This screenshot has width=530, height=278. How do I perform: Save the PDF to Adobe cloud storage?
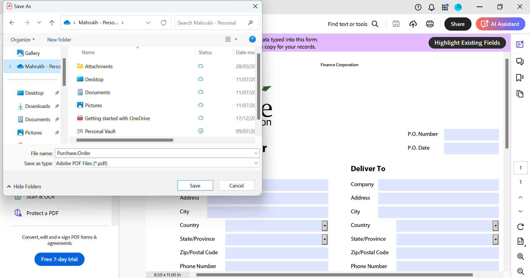[x=413, y=24]
